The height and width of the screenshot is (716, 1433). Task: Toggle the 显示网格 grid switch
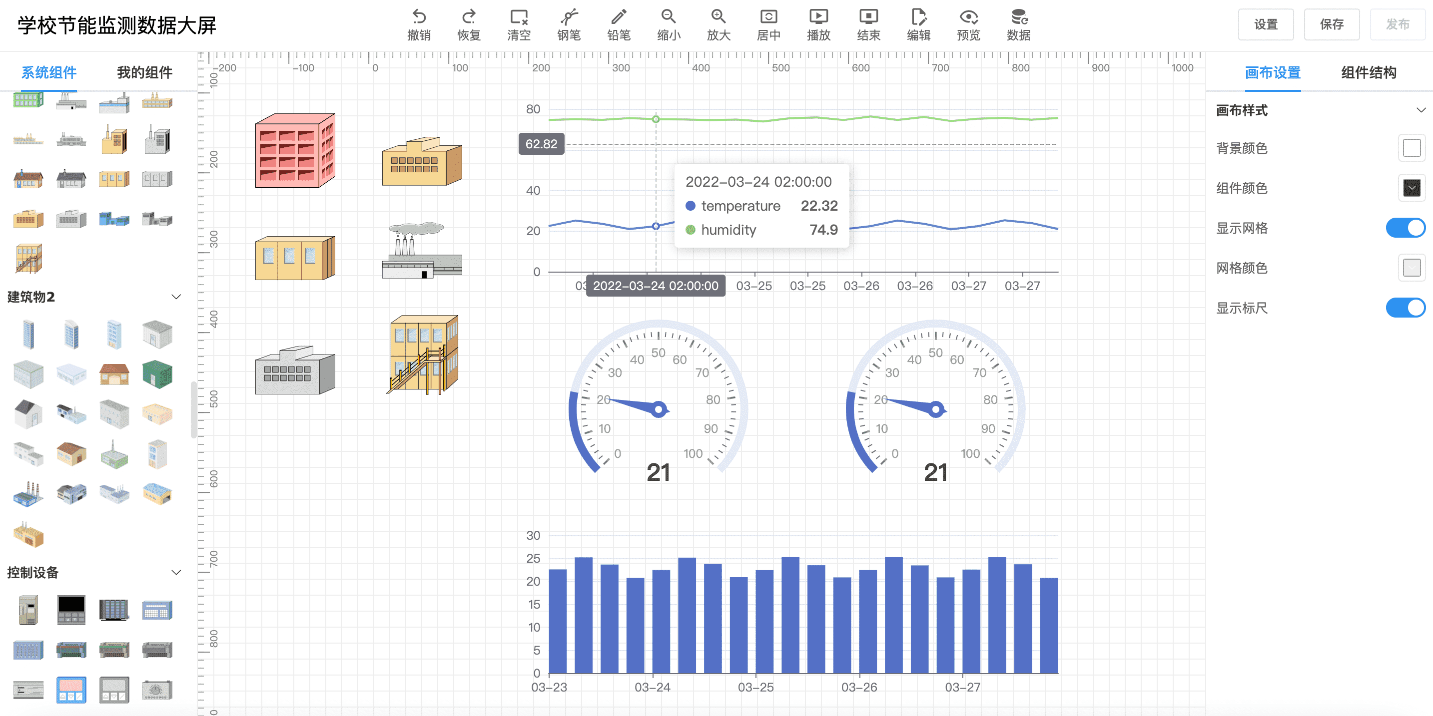click(x=1405, y=228)
